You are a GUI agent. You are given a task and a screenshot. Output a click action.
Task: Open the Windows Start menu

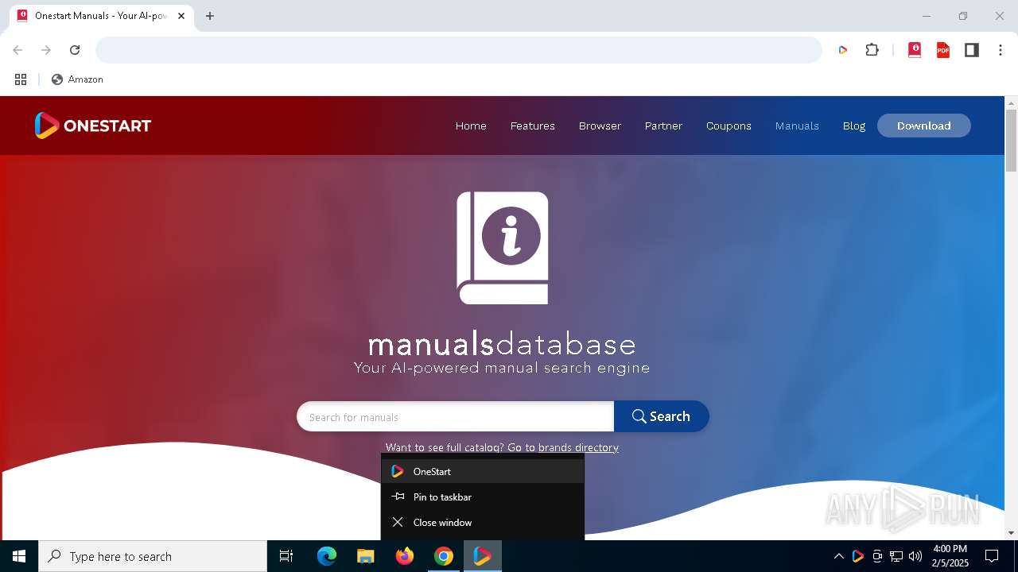click(19, 556)
